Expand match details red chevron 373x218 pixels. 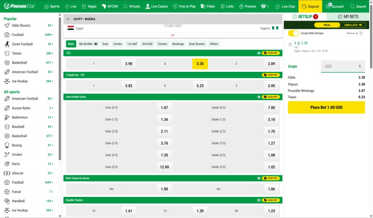point(173,35)
